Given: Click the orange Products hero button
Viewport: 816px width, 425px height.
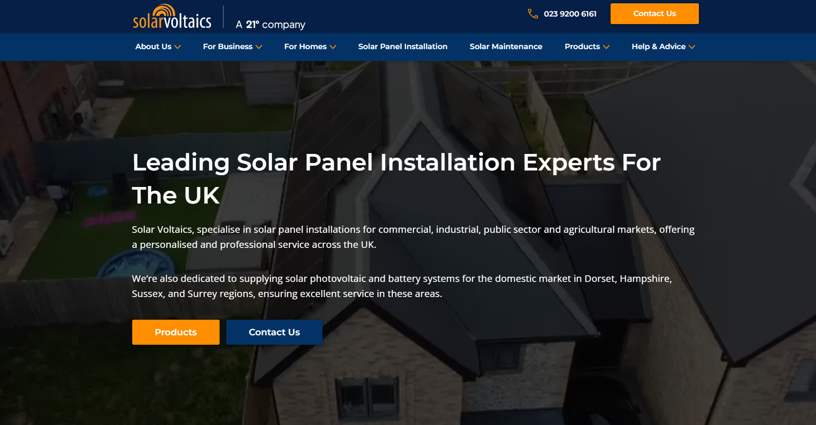Looking at the screenshot, I should pyautogui.click(x=176, y=332).
